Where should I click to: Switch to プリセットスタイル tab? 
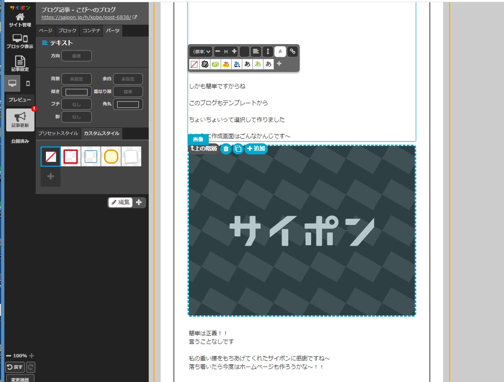[58, 133]
